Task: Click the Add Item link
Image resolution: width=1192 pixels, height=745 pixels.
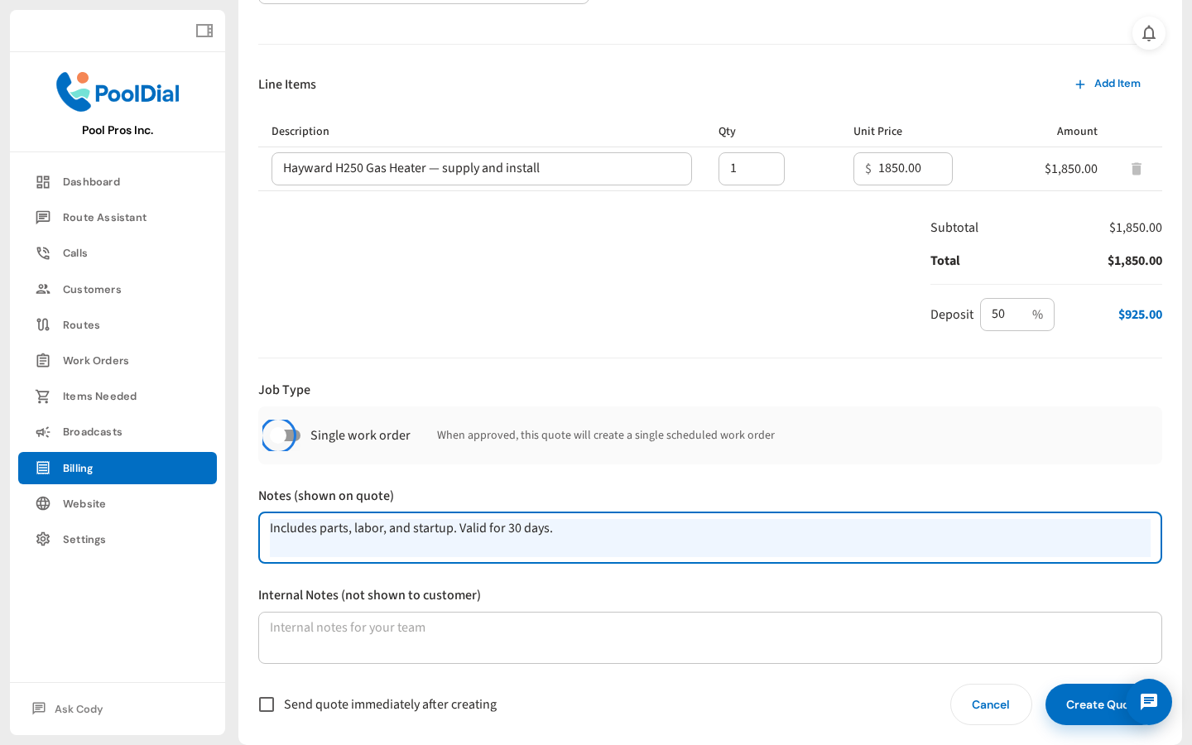Action: coord(1108,84)
